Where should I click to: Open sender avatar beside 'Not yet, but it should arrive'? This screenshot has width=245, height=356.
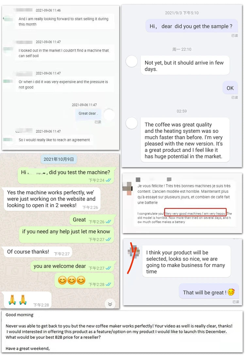[x=132, y=61]
